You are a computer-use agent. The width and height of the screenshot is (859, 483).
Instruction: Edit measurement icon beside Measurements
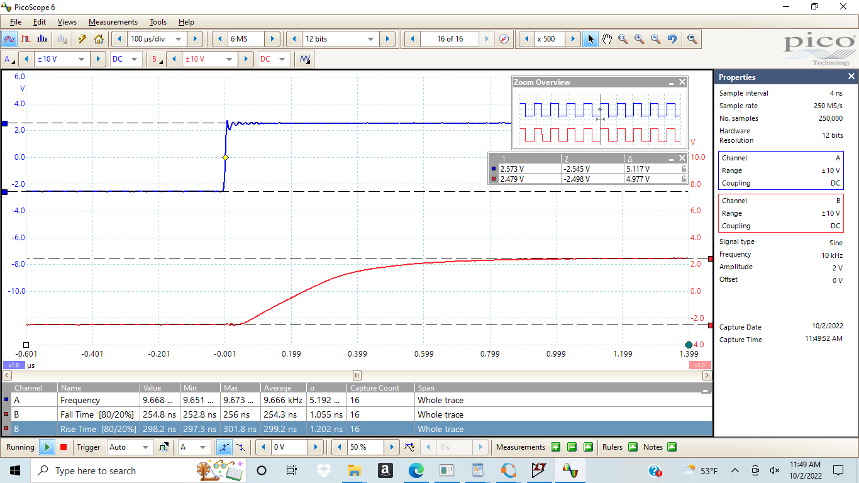tap(588, 447)
